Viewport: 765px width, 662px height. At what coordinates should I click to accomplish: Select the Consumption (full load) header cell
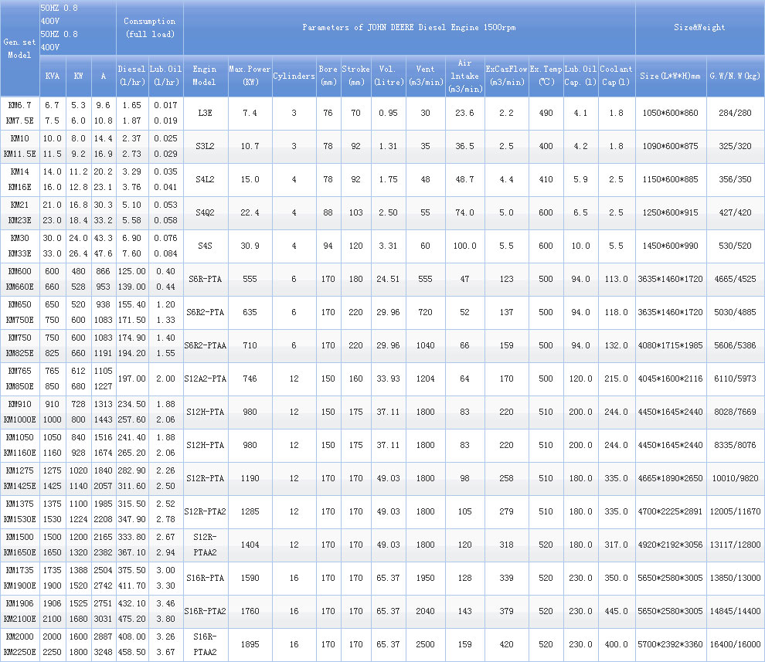[x=150, y=27]
